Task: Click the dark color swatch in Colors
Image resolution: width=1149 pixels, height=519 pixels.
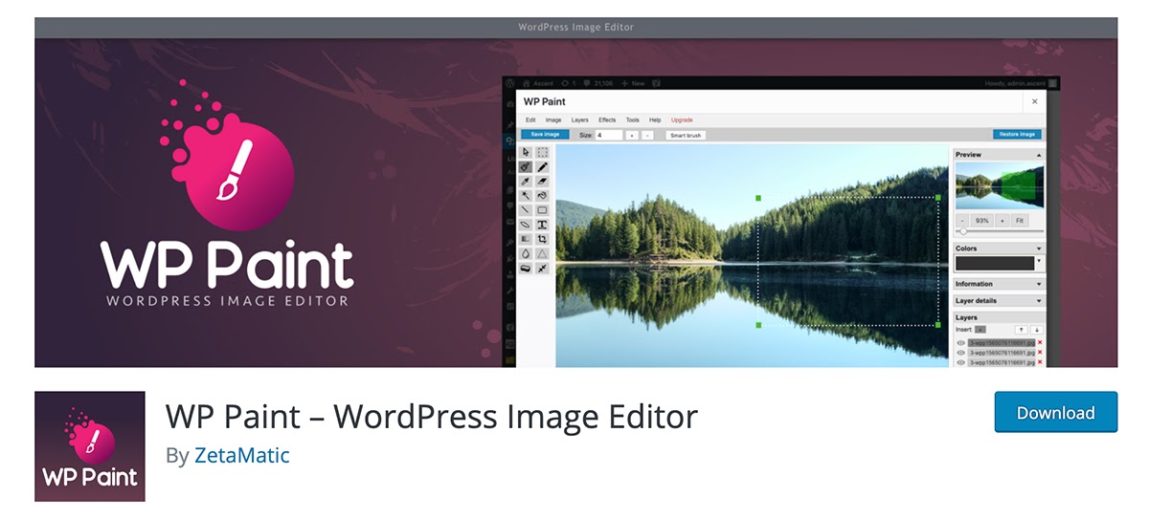Action: pyautogui.click(x=995, y=263)
